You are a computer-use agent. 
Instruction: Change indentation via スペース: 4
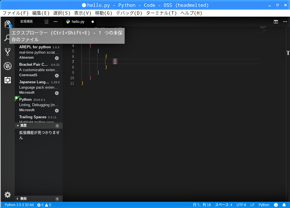point(224,205)
